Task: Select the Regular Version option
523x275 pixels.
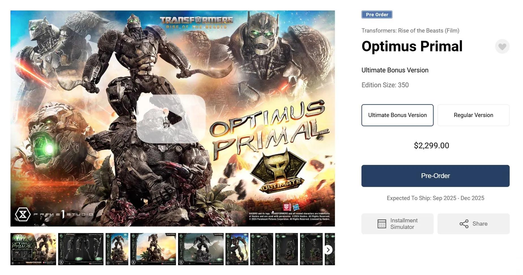Action: (x=473, y=115)
